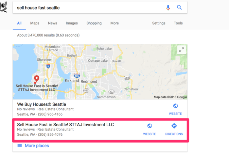Open the Images tab

[x=72, y=23]
